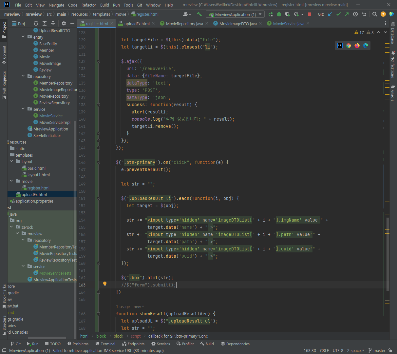Preview page in Chrome browser icon
This screenshot has height=354, width=397.
click(349, 46)
